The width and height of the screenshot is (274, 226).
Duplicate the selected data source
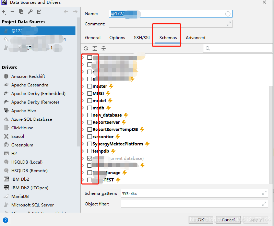point(21,12)
